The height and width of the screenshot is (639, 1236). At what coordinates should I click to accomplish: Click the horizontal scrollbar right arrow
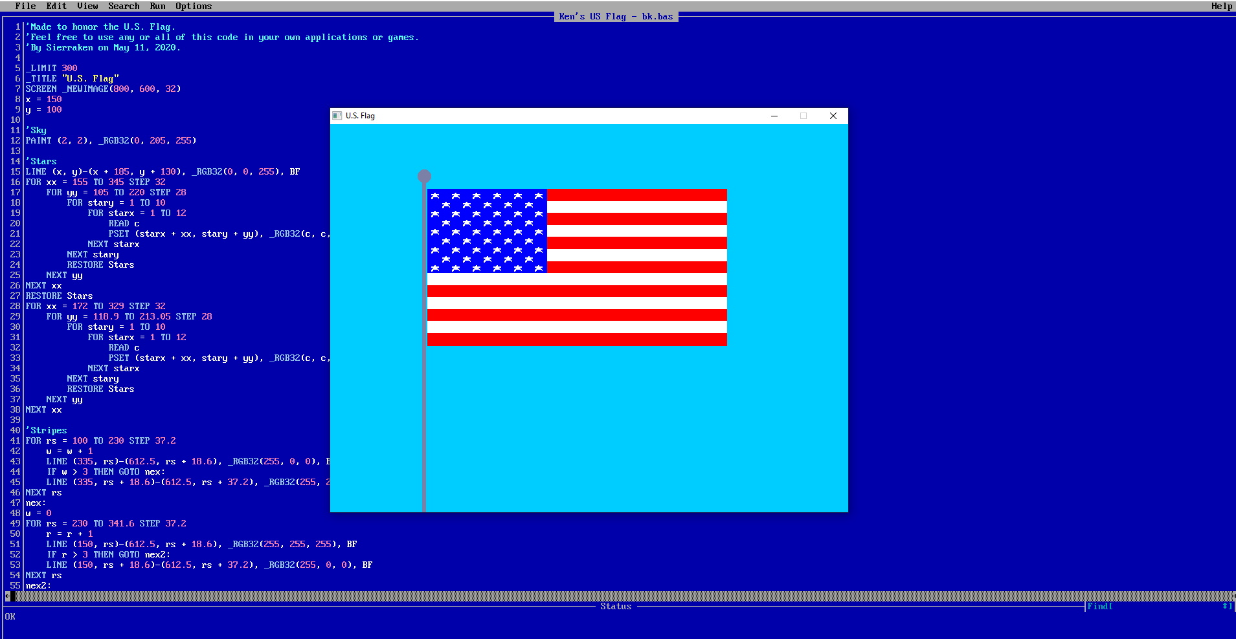point(1232,596)
